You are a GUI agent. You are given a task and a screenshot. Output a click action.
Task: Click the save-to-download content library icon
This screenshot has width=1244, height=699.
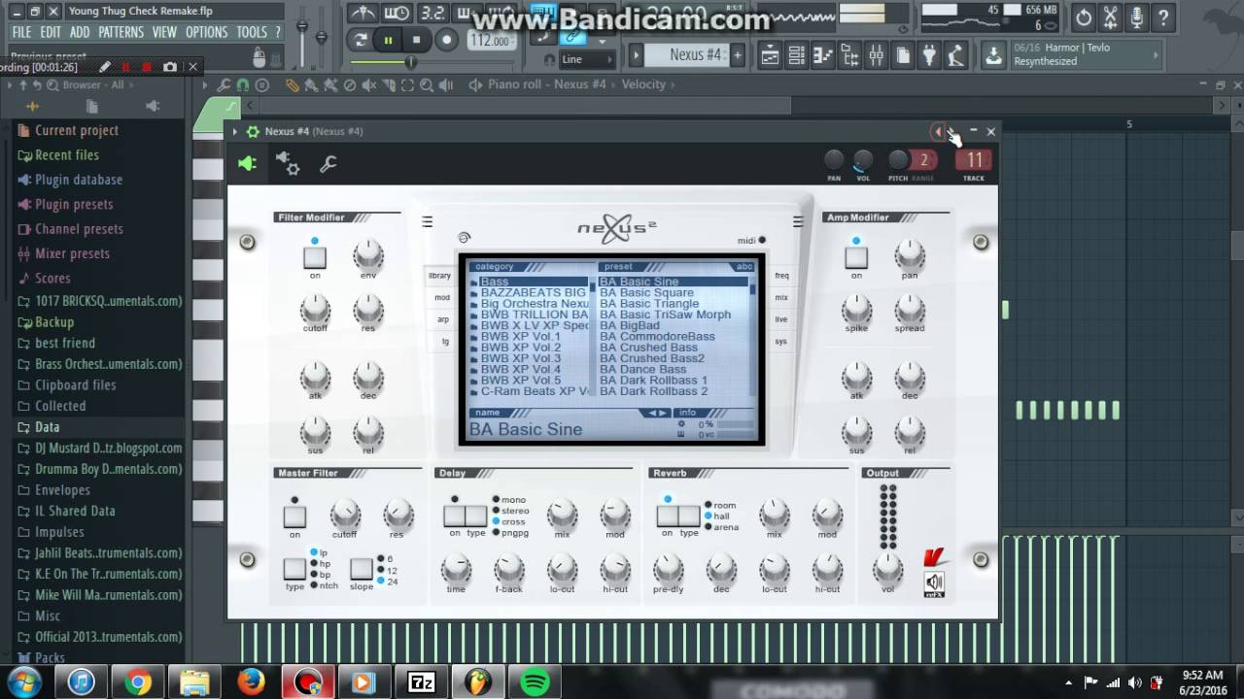pos(993,55)
